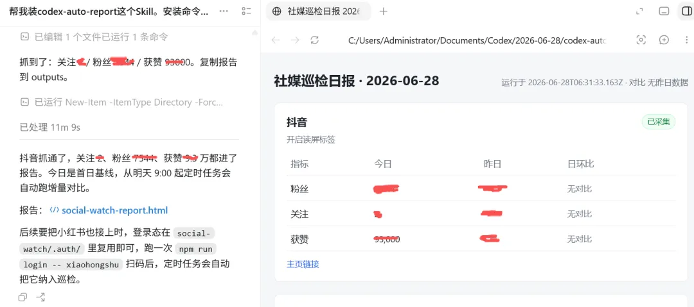
Task: Click the terminal icon before 已编辑 1 个文件
Action: (x=25, y=37)
